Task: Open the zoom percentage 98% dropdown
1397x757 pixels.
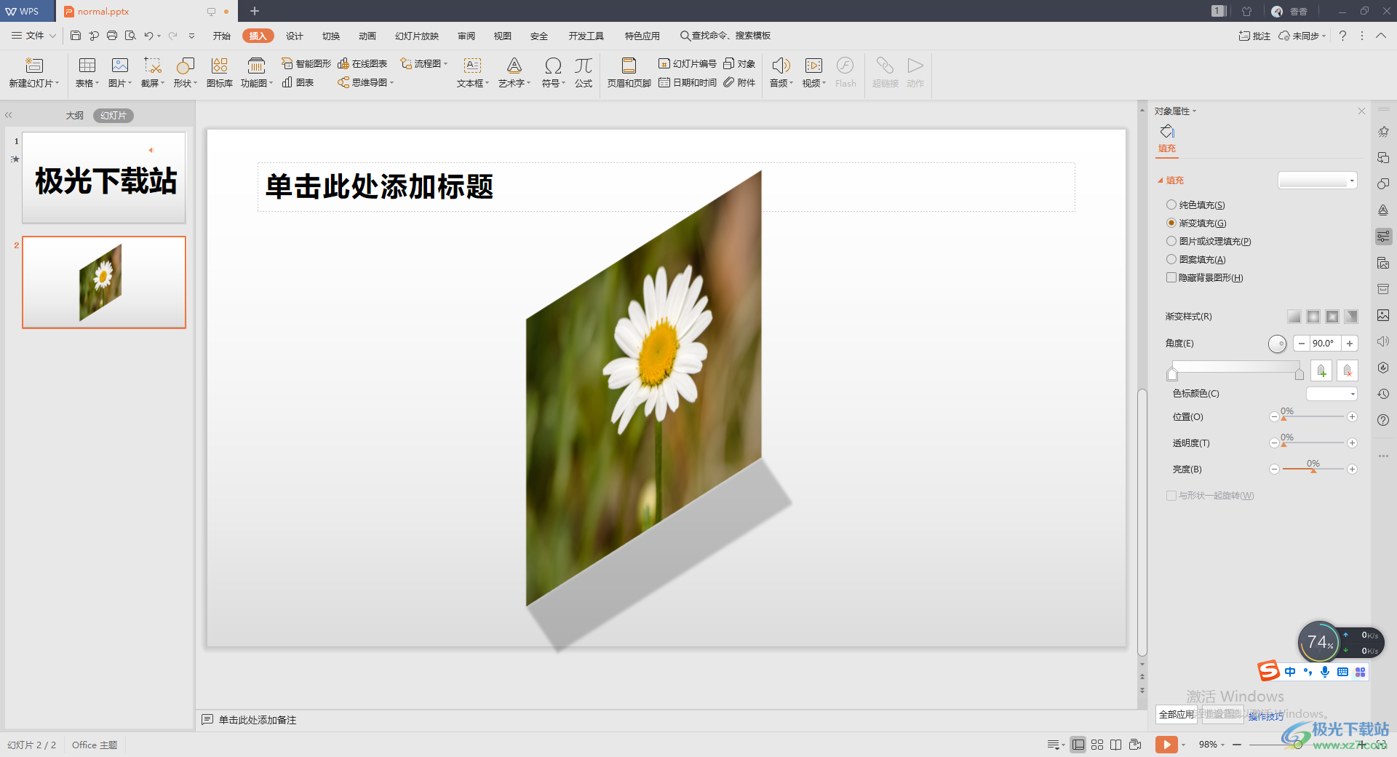Action: coord(1212,745)
